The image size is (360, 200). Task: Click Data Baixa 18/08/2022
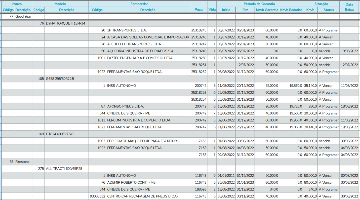349,106
